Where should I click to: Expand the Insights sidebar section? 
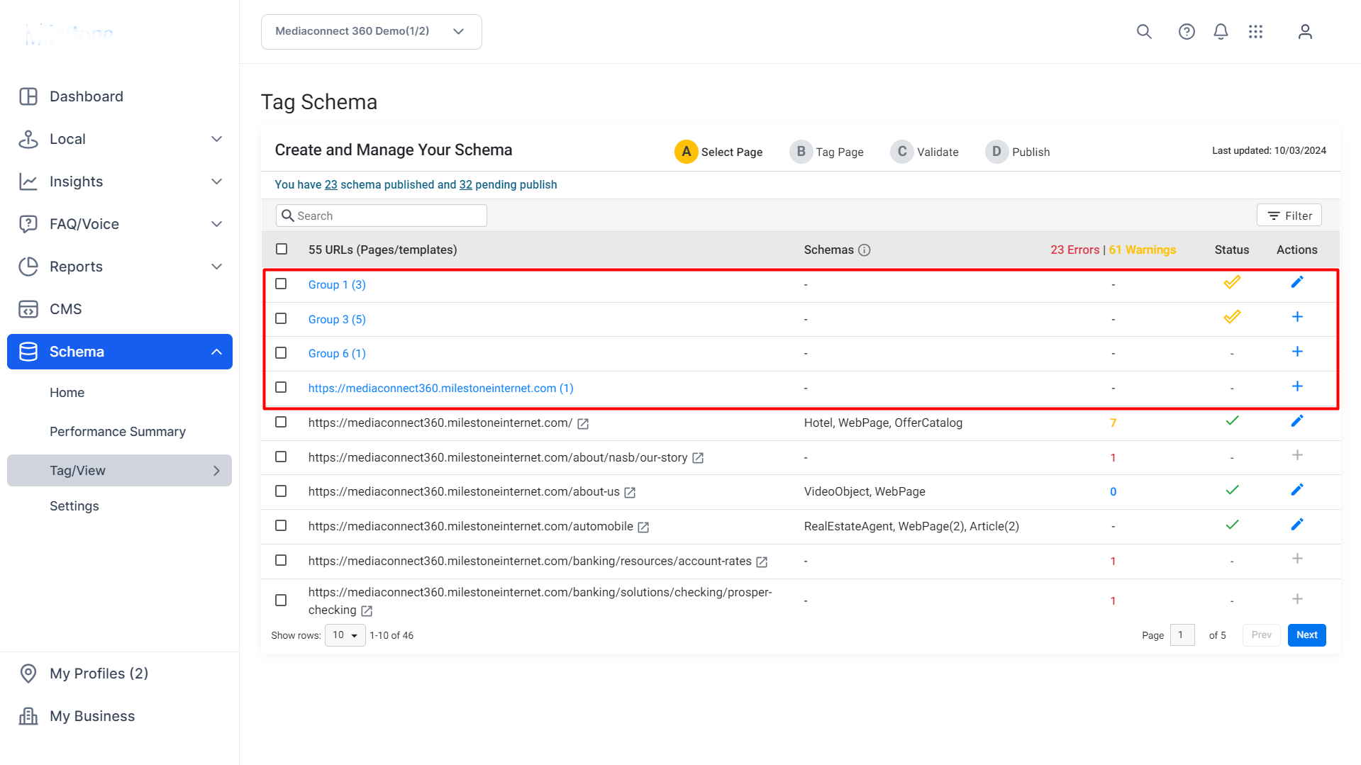pos(217,182)
